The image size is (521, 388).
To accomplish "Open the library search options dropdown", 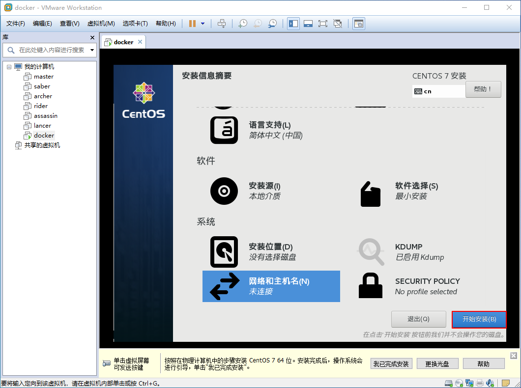I will [92, 49].
